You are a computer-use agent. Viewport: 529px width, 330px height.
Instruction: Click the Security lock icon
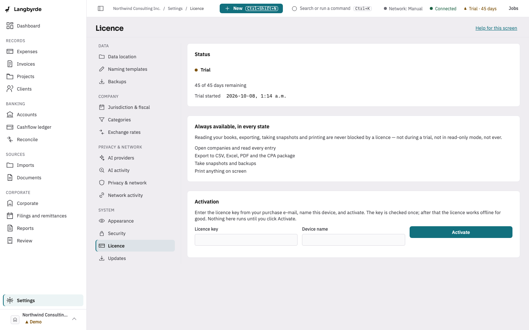tap(102, 233)
